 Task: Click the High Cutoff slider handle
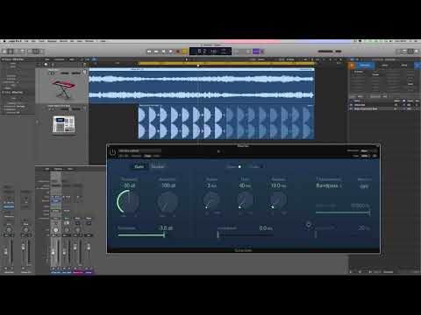[x=369, y=213]
